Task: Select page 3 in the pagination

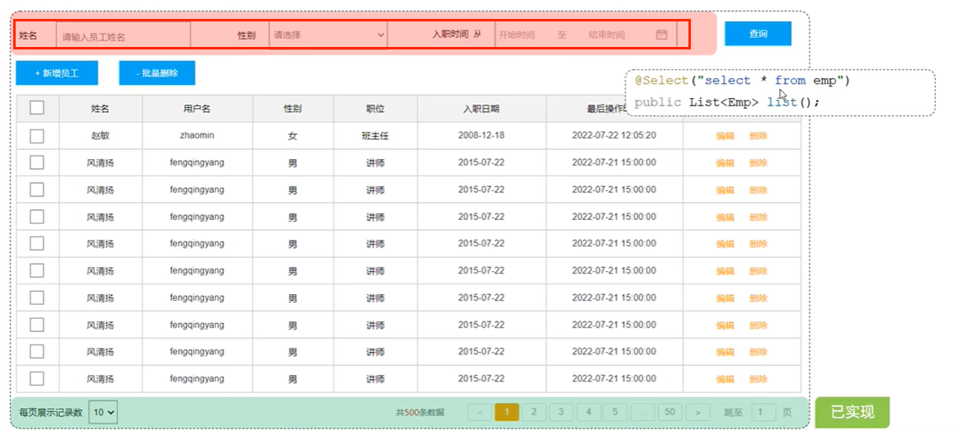Action: pos(561,412)
